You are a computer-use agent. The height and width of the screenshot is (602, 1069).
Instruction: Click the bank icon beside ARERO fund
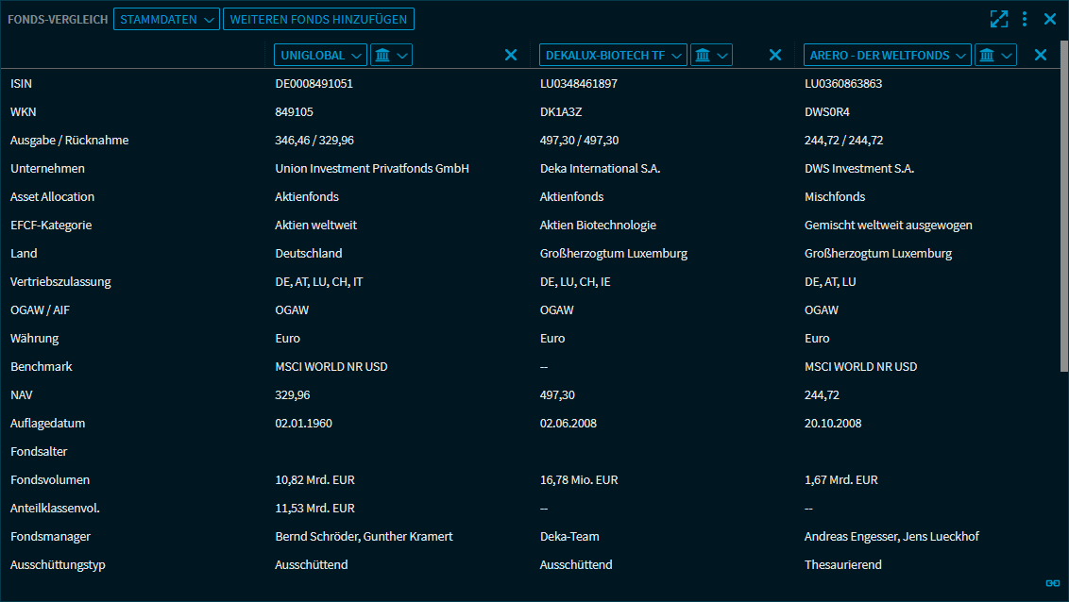(995, 56)
